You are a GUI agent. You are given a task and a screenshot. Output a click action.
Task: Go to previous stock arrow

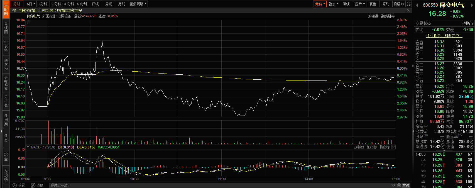pyautogui.click(x=417, y=5)
